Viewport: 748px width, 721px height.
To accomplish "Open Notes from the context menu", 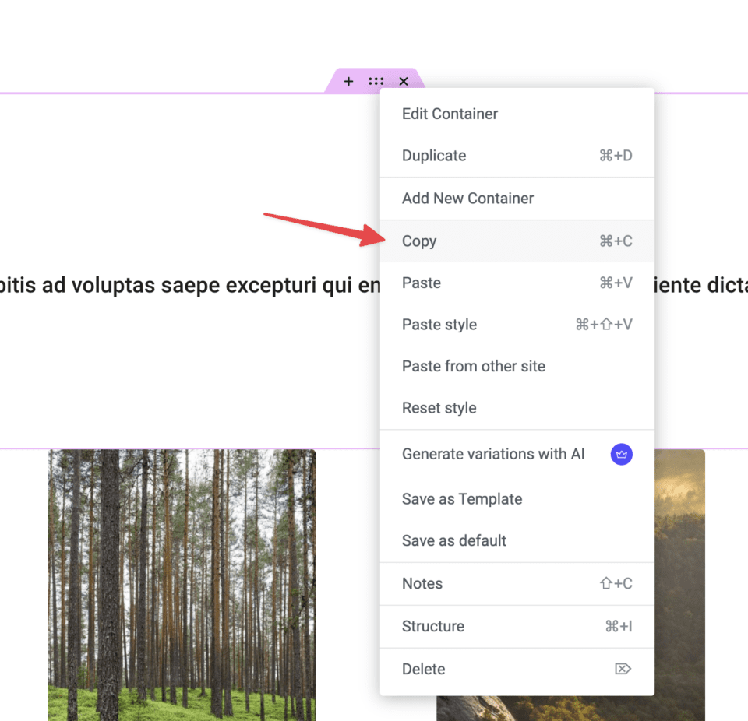I will coord(422,583).
